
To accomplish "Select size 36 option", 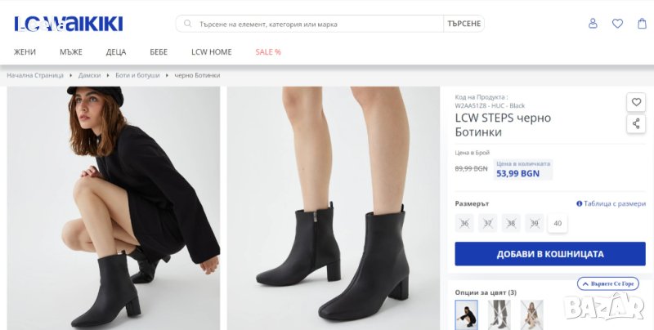I will pyautogui.click(x=465, y=223).
